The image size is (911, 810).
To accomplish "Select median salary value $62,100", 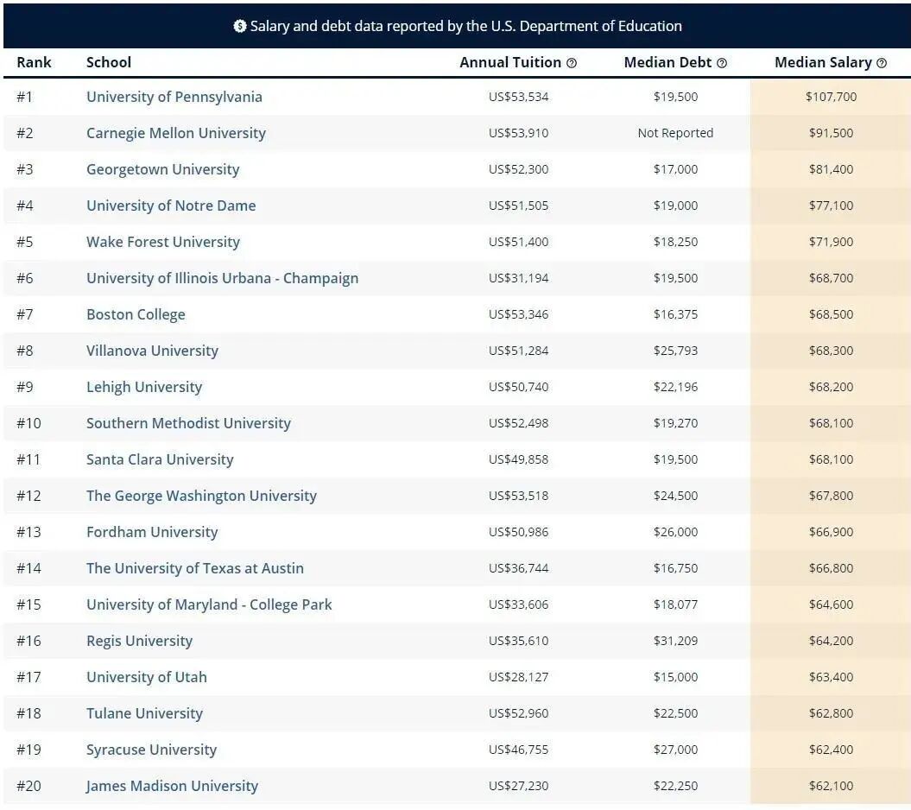I will click(x=831, y=786).
